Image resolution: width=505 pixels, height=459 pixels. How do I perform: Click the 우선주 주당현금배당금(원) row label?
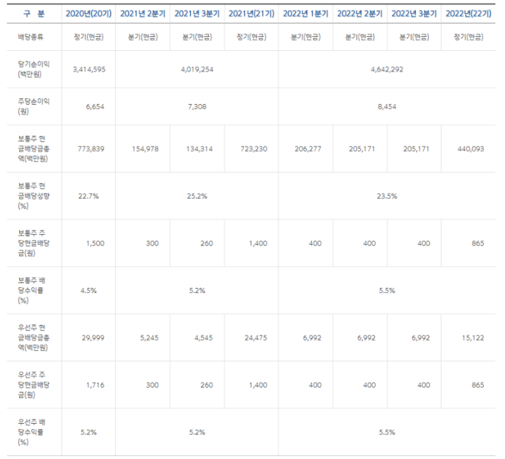33,385
